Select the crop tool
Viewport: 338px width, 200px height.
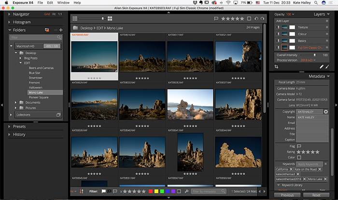(x=276, y=67)
